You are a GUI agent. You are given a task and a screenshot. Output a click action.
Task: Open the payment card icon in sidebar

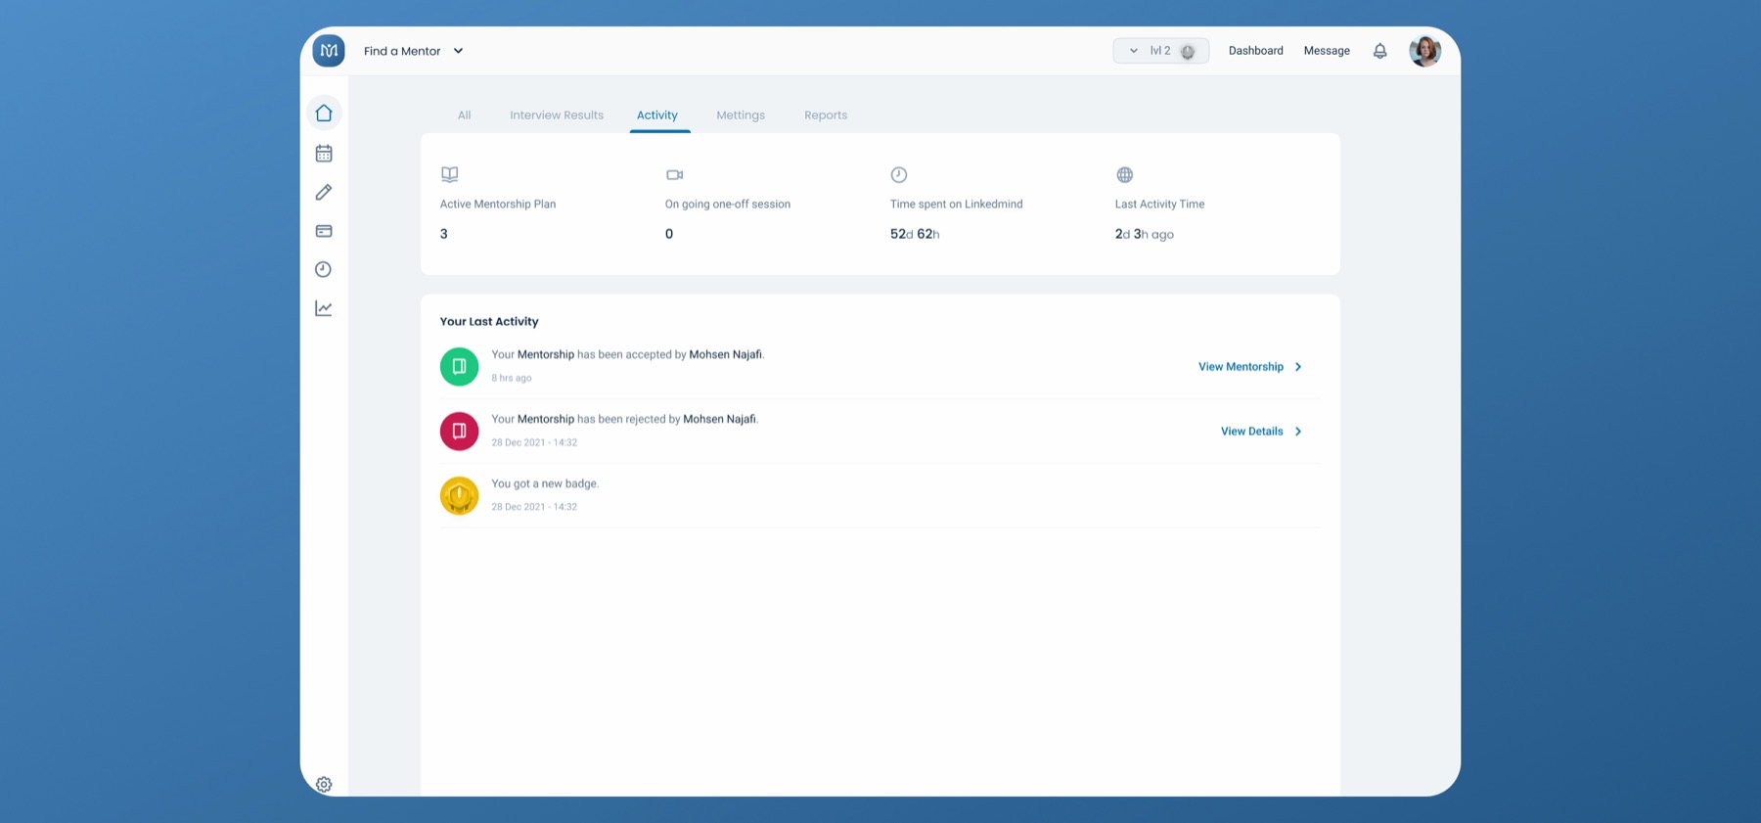click(x=324, y=231)
